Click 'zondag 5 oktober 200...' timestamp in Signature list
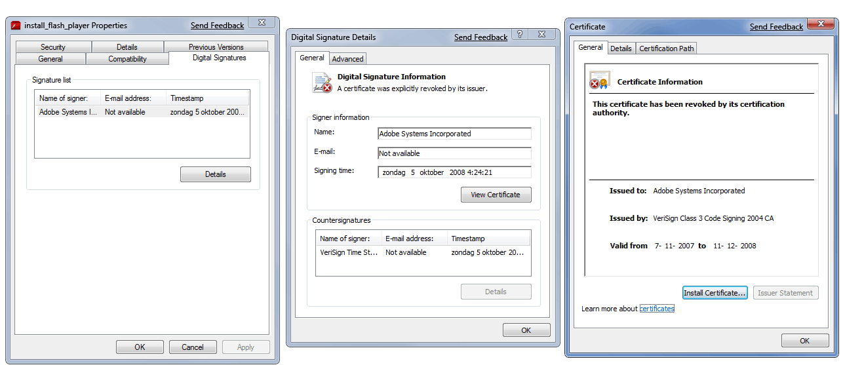843x365 pixels. point(207,112)
